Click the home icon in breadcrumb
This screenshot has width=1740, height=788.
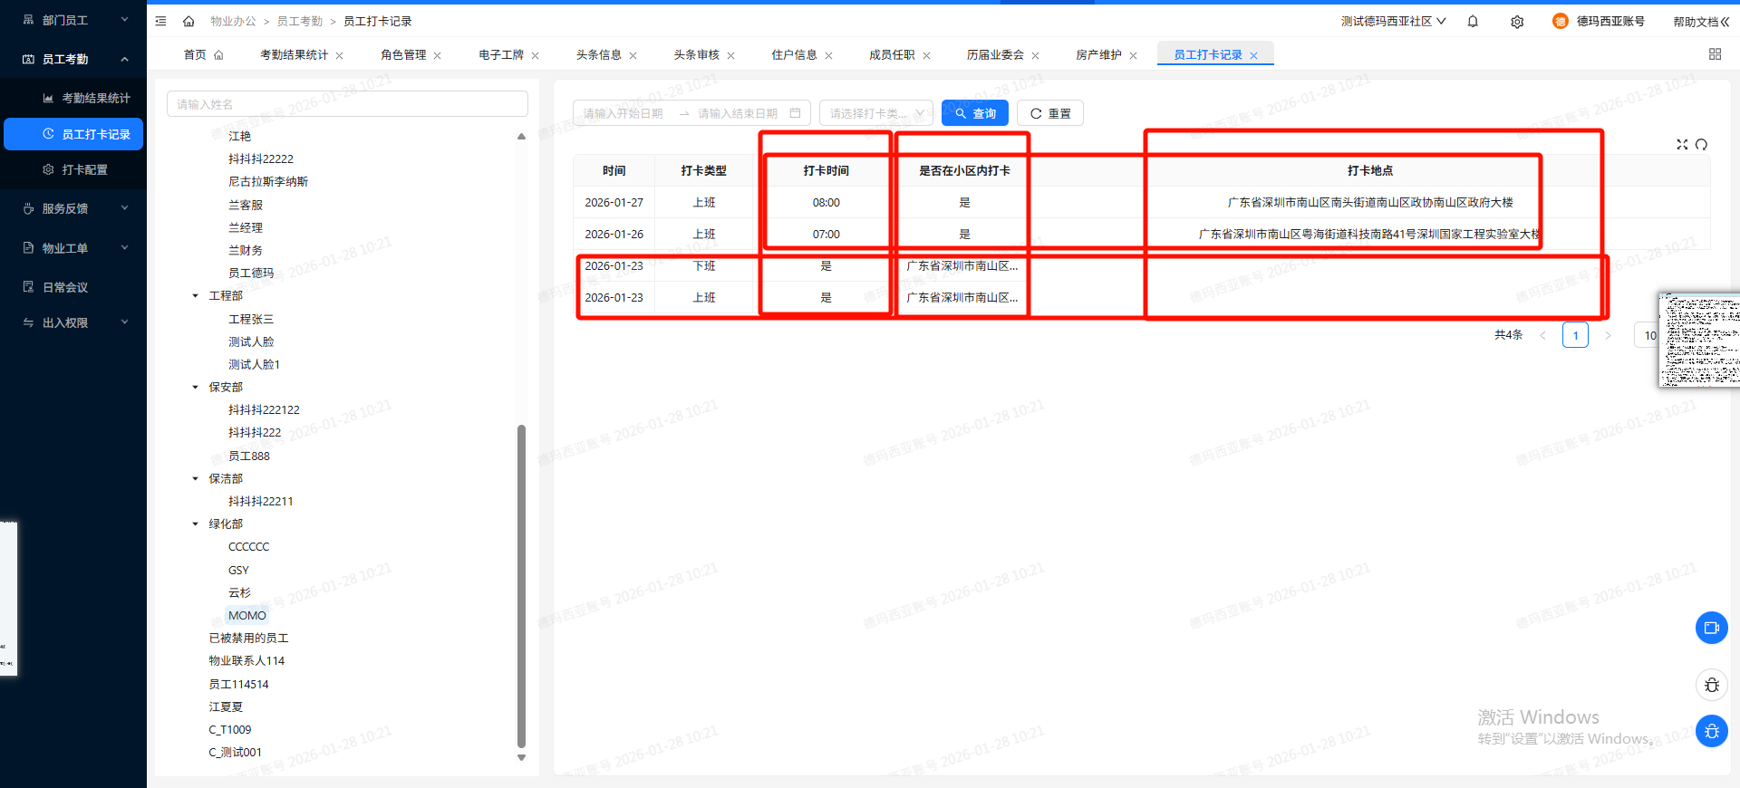[188, 21]
